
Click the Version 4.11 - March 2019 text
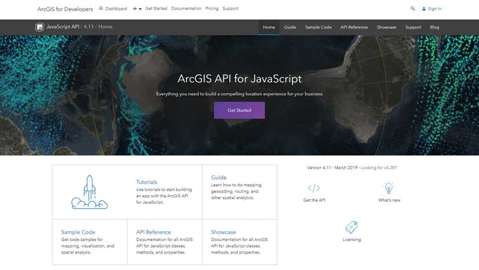pyautogui.click(x=332, y=168)
